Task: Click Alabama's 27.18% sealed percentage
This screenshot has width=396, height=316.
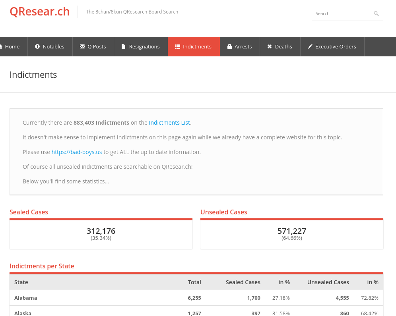Action: [x=281, y=298]
